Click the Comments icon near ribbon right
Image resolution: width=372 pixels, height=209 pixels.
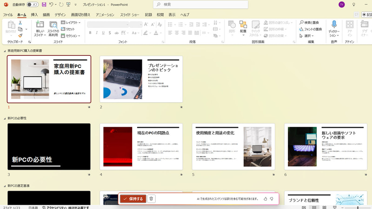point(356,15)
